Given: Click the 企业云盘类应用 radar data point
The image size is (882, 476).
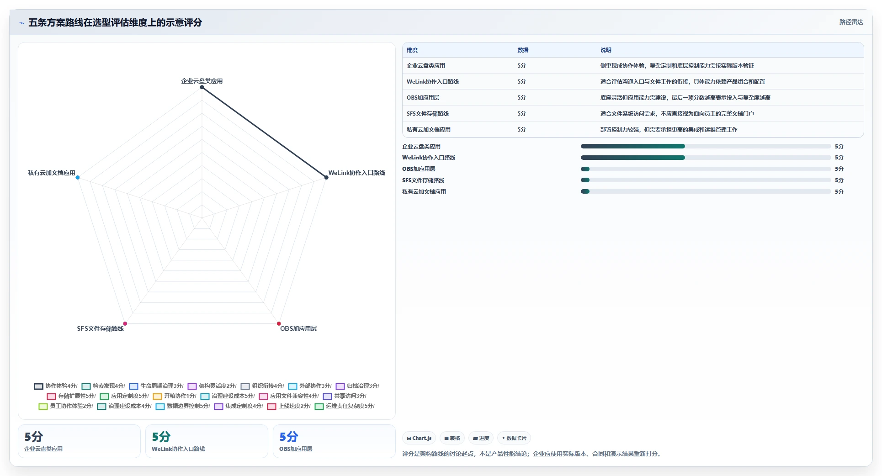Looking at the screenshot, I should tap(202, 87).
